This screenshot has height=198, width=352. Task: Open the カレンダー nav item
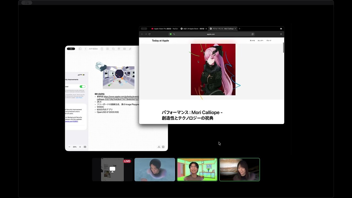tap(260, 41)
